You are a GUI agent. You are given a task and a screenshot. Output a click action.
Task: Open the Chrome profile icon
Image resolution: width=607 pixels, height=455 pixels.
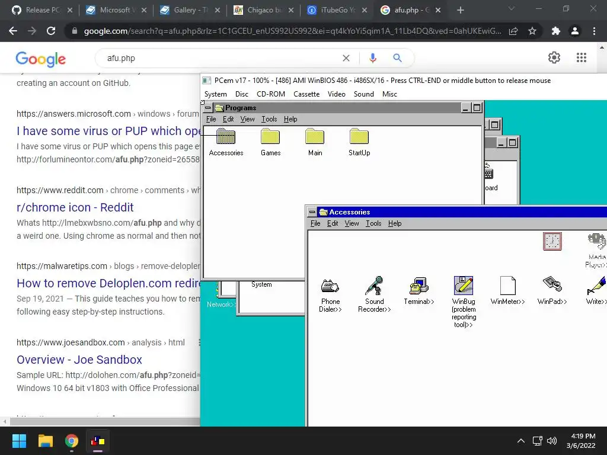click(x=575, y=31)
